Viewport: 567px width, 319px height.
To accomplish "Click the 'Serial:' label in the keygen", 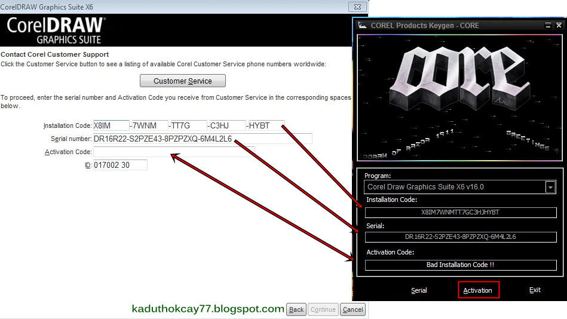I will 375,226.
